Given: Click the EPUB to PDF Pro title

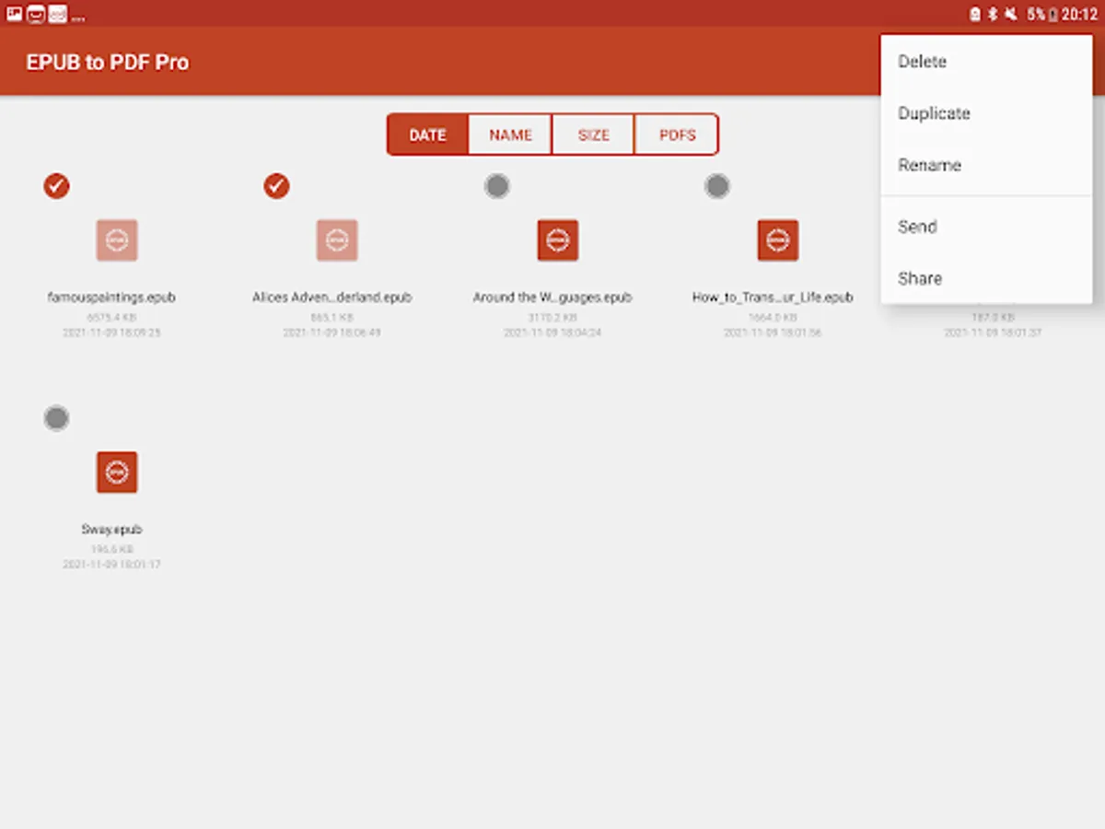Looking at the screenshot, I should (x=108, y=63).
